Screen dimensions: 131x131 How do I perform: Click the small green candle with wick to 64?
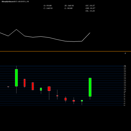82,101
